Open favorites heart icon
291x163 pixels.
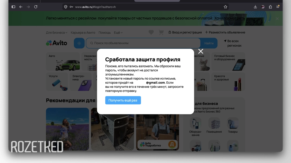point(151,32)
